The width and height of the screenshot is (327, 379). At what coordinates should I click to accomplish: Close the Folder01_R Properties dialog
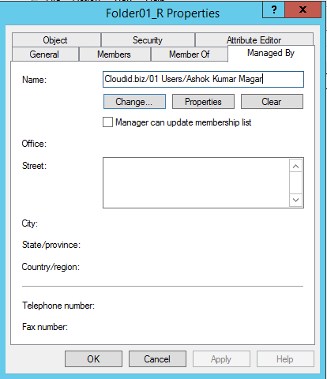click(x=303, y=10)
